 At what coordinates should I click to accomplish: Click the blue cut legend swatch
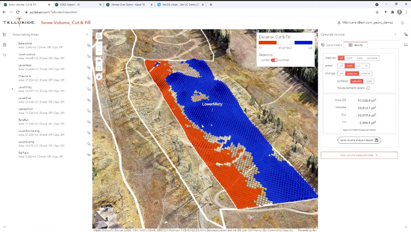click(303, 42)
